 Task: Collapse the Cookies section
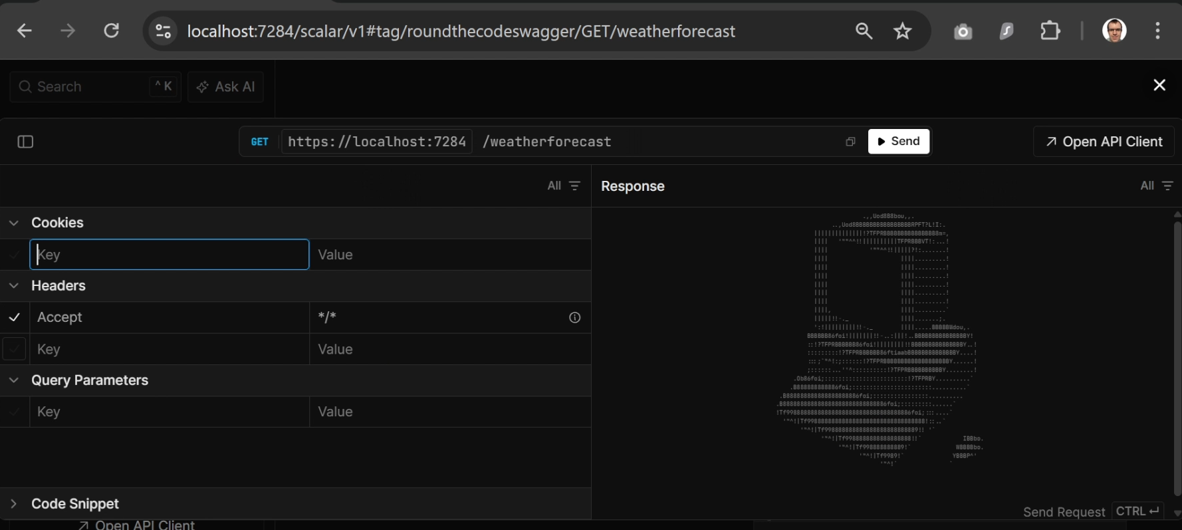tap(14, 223)
